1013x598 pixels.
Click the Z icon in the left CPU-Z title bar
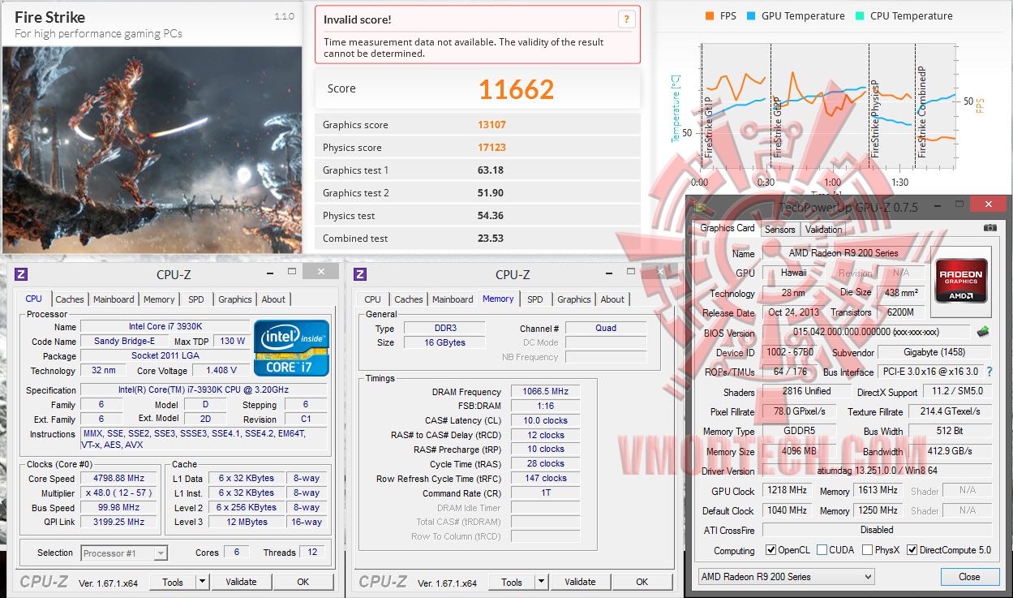tap(21, 274)
